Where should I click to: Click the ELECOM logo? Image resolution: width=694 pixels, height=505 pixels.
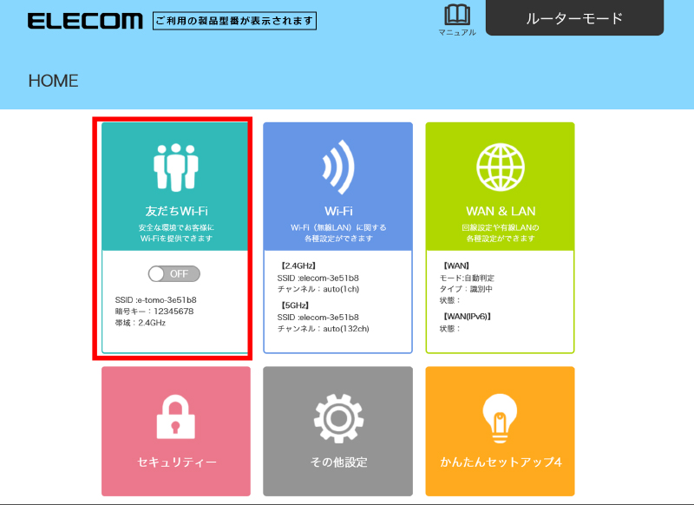[x=85, y=21]
